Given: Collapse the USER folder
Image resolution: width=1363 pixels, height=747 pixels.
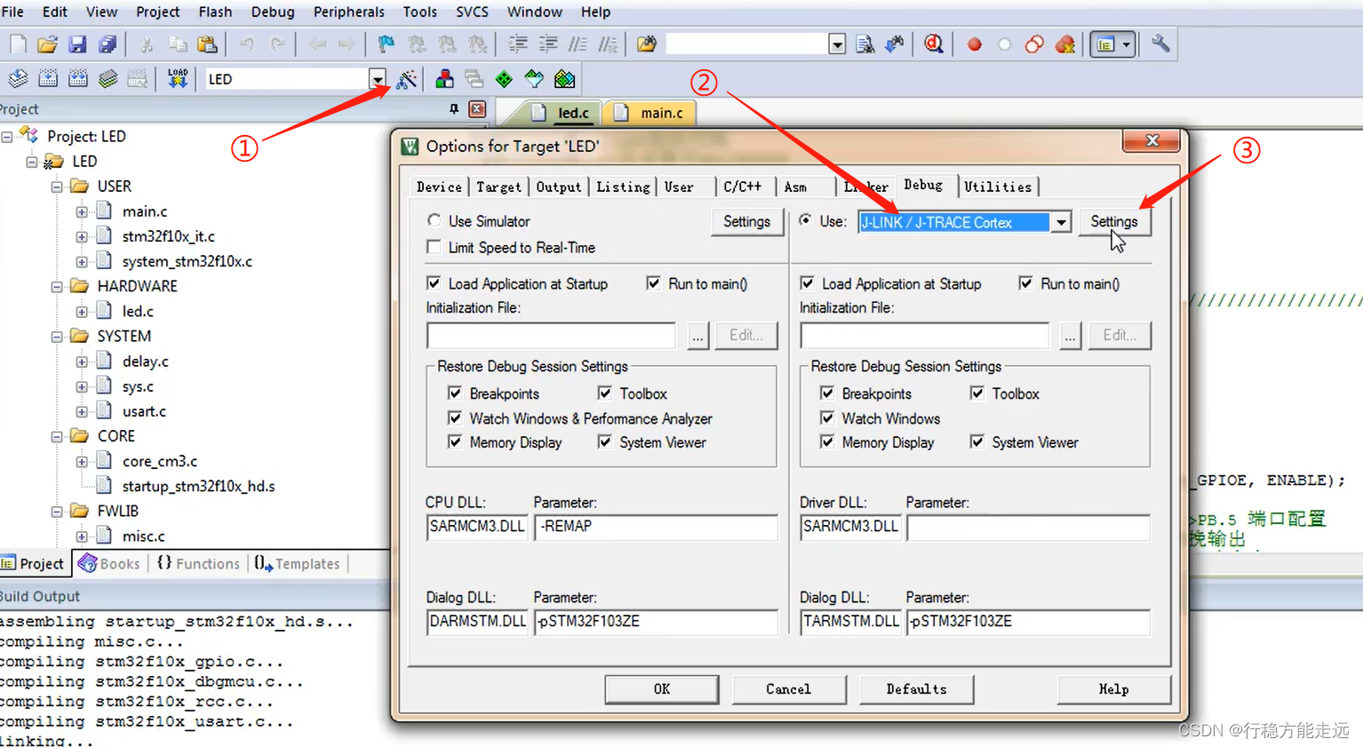Looking at the screenshot, I should tap(57, 187).
